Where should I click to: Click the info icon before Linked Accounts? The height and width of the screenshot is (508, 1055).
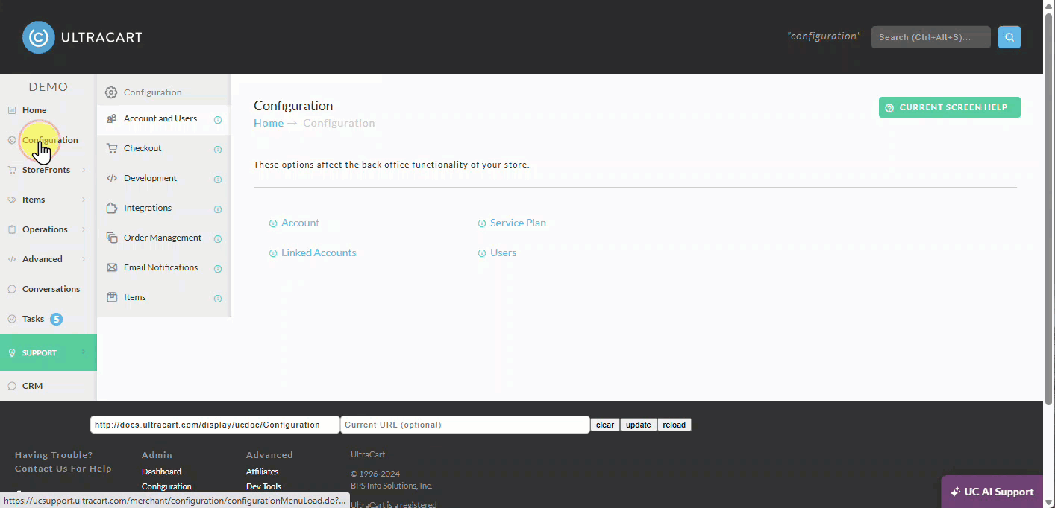coord(273,253)
